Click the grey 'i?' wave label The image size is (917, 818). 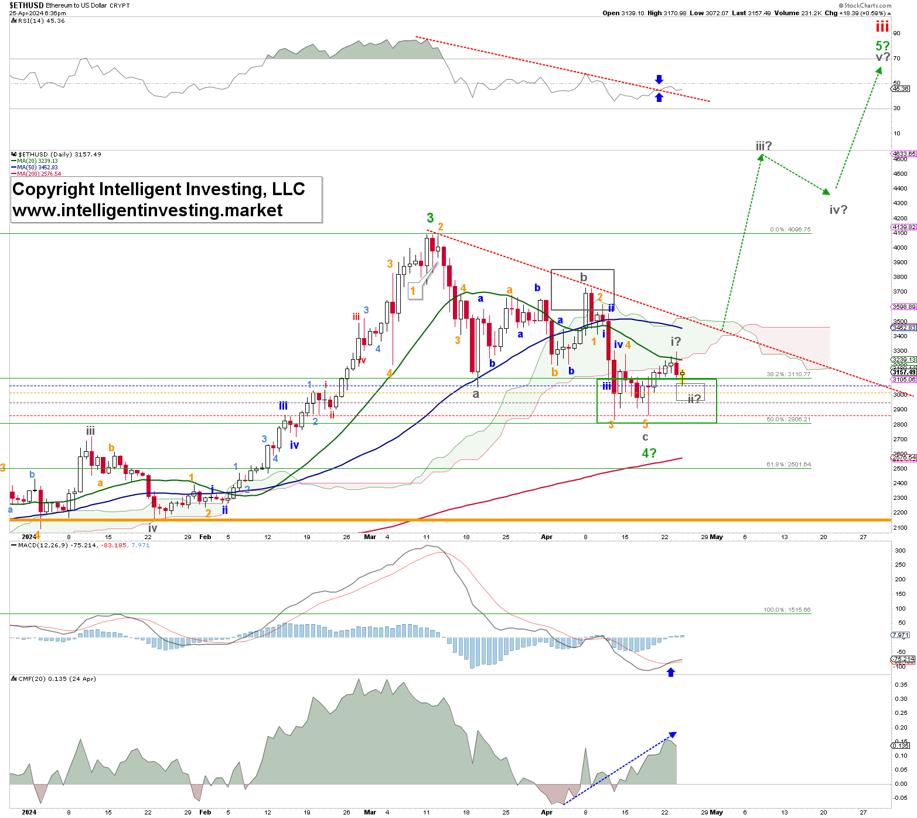(676, 342)
